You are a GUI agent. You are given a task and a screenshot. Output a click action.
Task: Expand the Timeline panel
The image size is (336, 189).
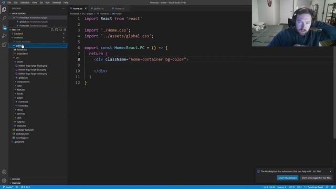38,183
